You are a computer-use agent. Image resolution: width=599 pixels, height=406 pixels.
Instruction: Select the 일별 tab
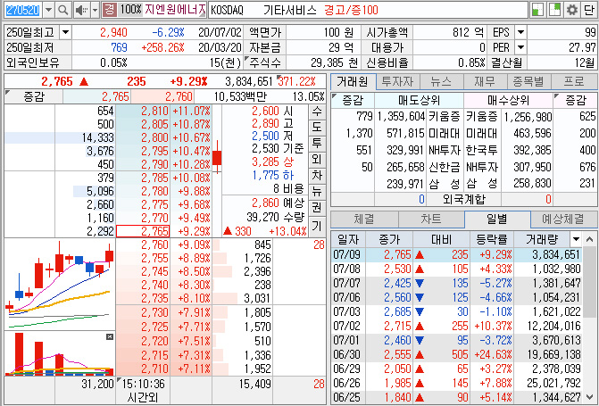pyautogui.click(x=497, y=220)
